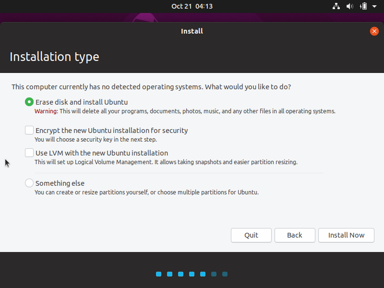Image resolution: width=384 pixels, height=288 pixels.
Task: Click the Erase disk and install Ubuntu label
Action: pos(82,102)
